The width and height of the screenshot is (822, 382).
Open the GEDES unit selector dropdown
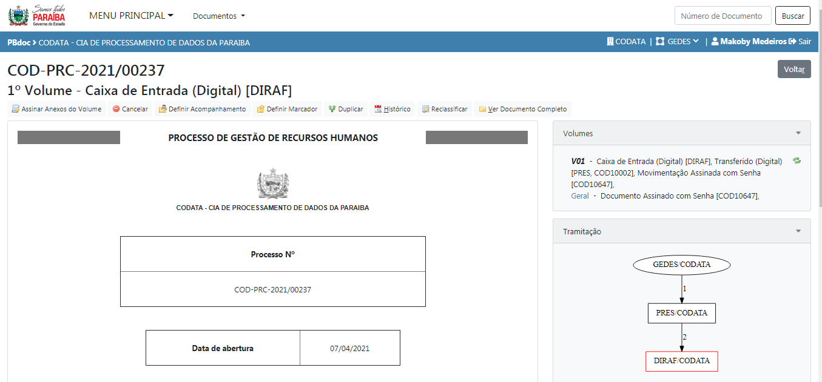(678, 42)
